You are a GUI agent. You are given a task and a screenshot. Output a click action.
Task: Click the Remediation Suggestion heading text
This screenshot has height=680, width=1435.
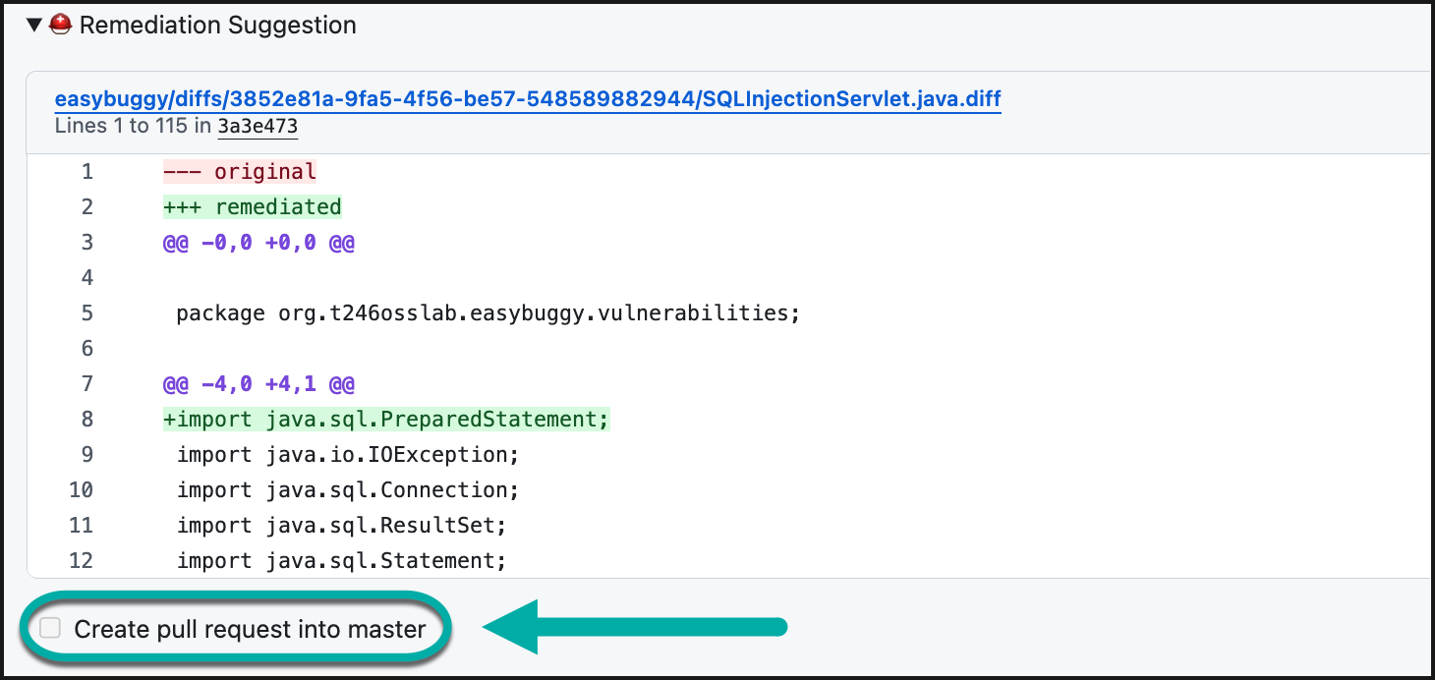click(217, 26)
